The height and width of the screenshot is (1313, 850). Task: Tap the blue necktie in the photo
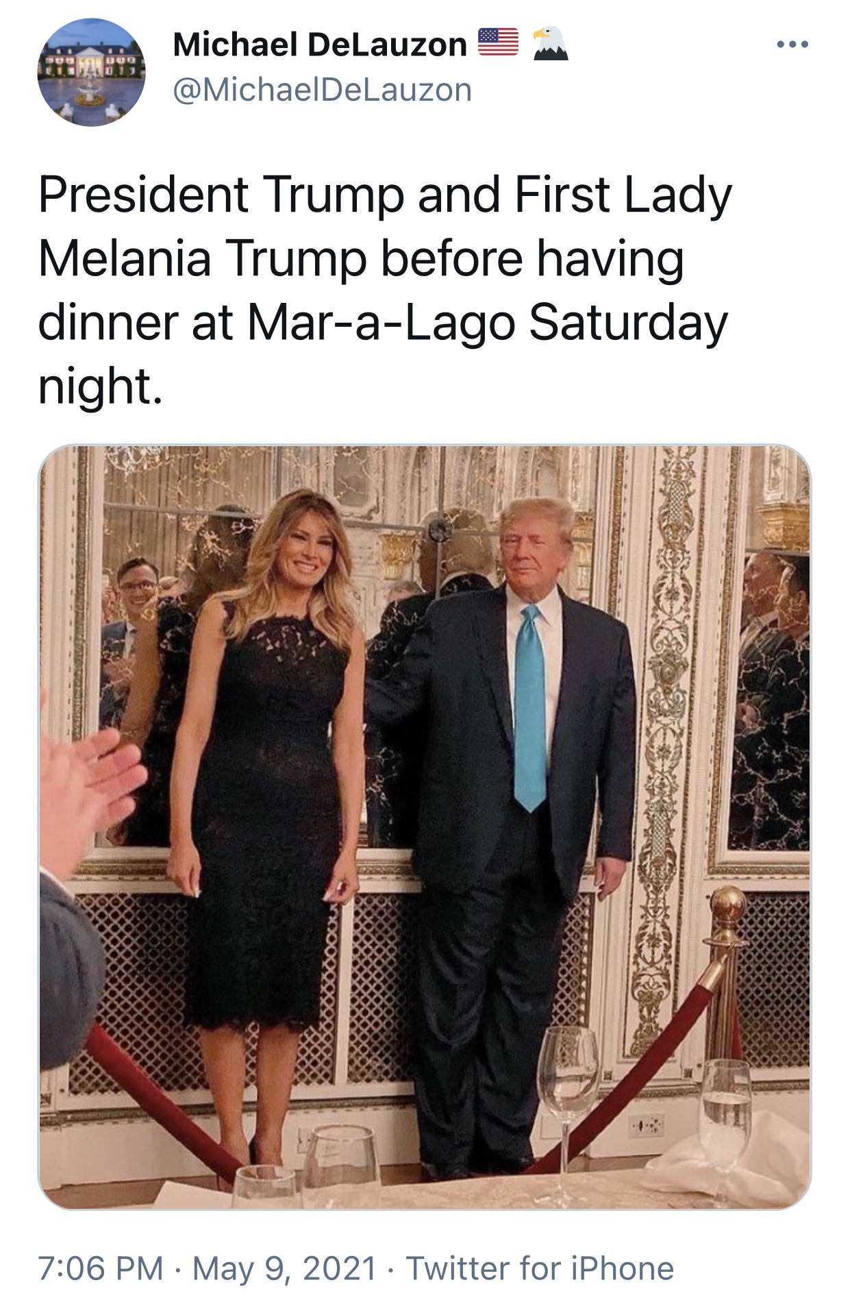[x=531, y=708]
